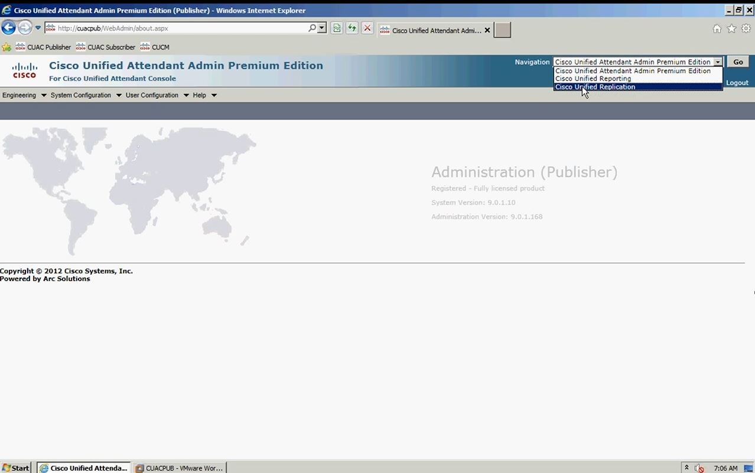Screen dimensions: 755x473
Task: Click the Compatibility View icon
Action: (337, 28)
